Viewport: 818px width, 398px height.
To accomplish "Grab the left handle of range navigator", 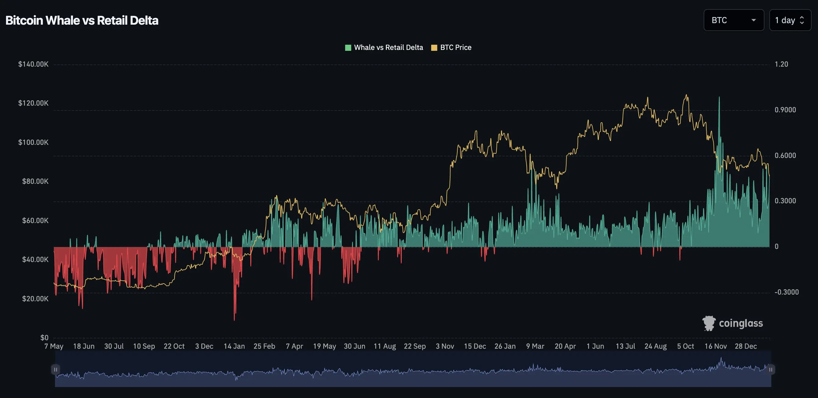I will click(55, 369).
